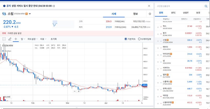This screenshot has height=109, width=210.
Task: Open the 왁스 WAXP/KRW row
Action: click(182, 27)
